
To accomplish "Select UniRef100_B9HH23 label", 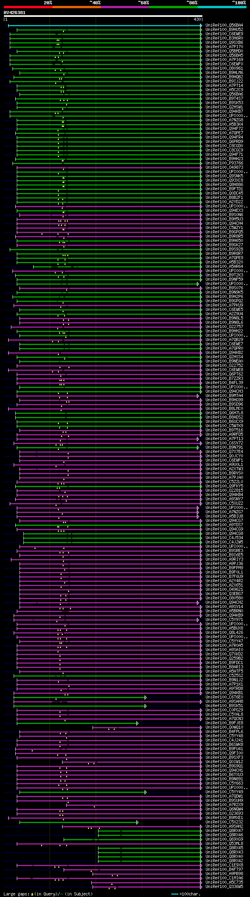I will (224, 159).
